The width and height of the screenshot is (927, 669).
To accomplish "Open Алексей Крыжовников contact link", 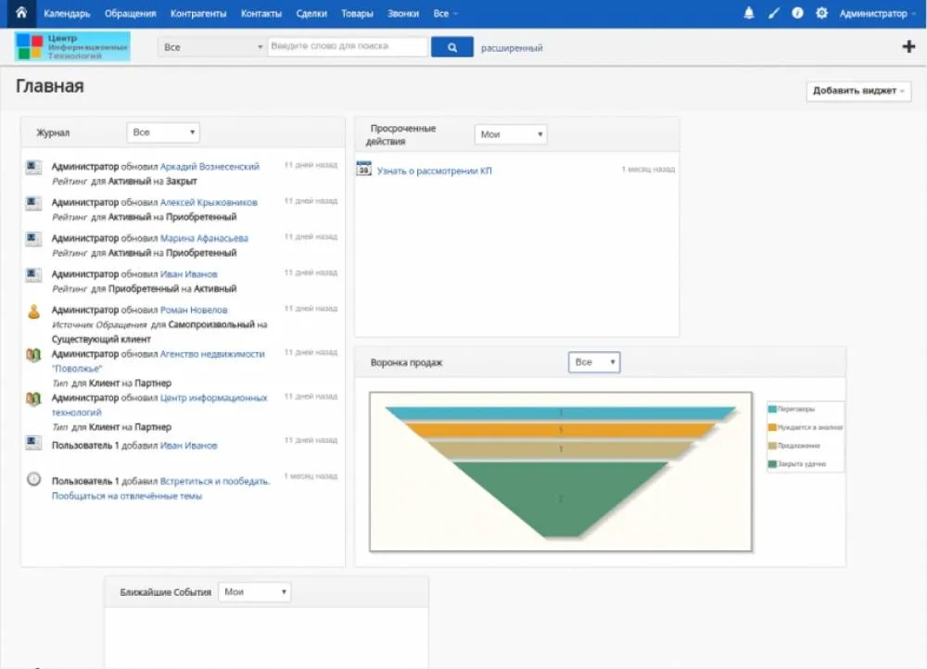I will 209,202.
